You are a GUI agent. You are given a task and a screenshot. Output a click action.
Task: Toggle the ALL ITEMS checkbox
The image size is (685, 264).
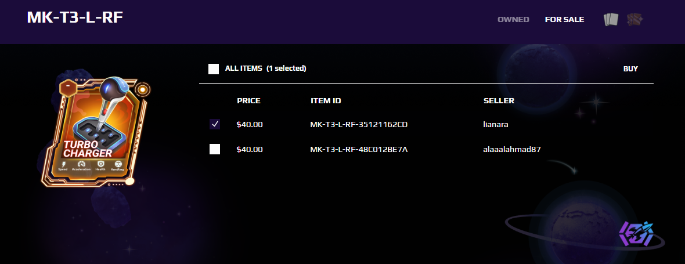click(x=214, y=69)
